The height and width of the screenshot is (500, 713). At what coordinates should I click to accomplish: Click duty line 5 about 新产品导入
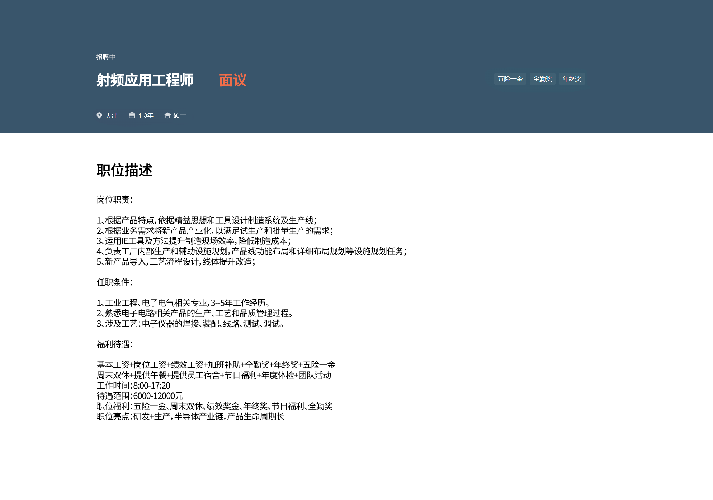pyautogui.click(x=176, y=262)
